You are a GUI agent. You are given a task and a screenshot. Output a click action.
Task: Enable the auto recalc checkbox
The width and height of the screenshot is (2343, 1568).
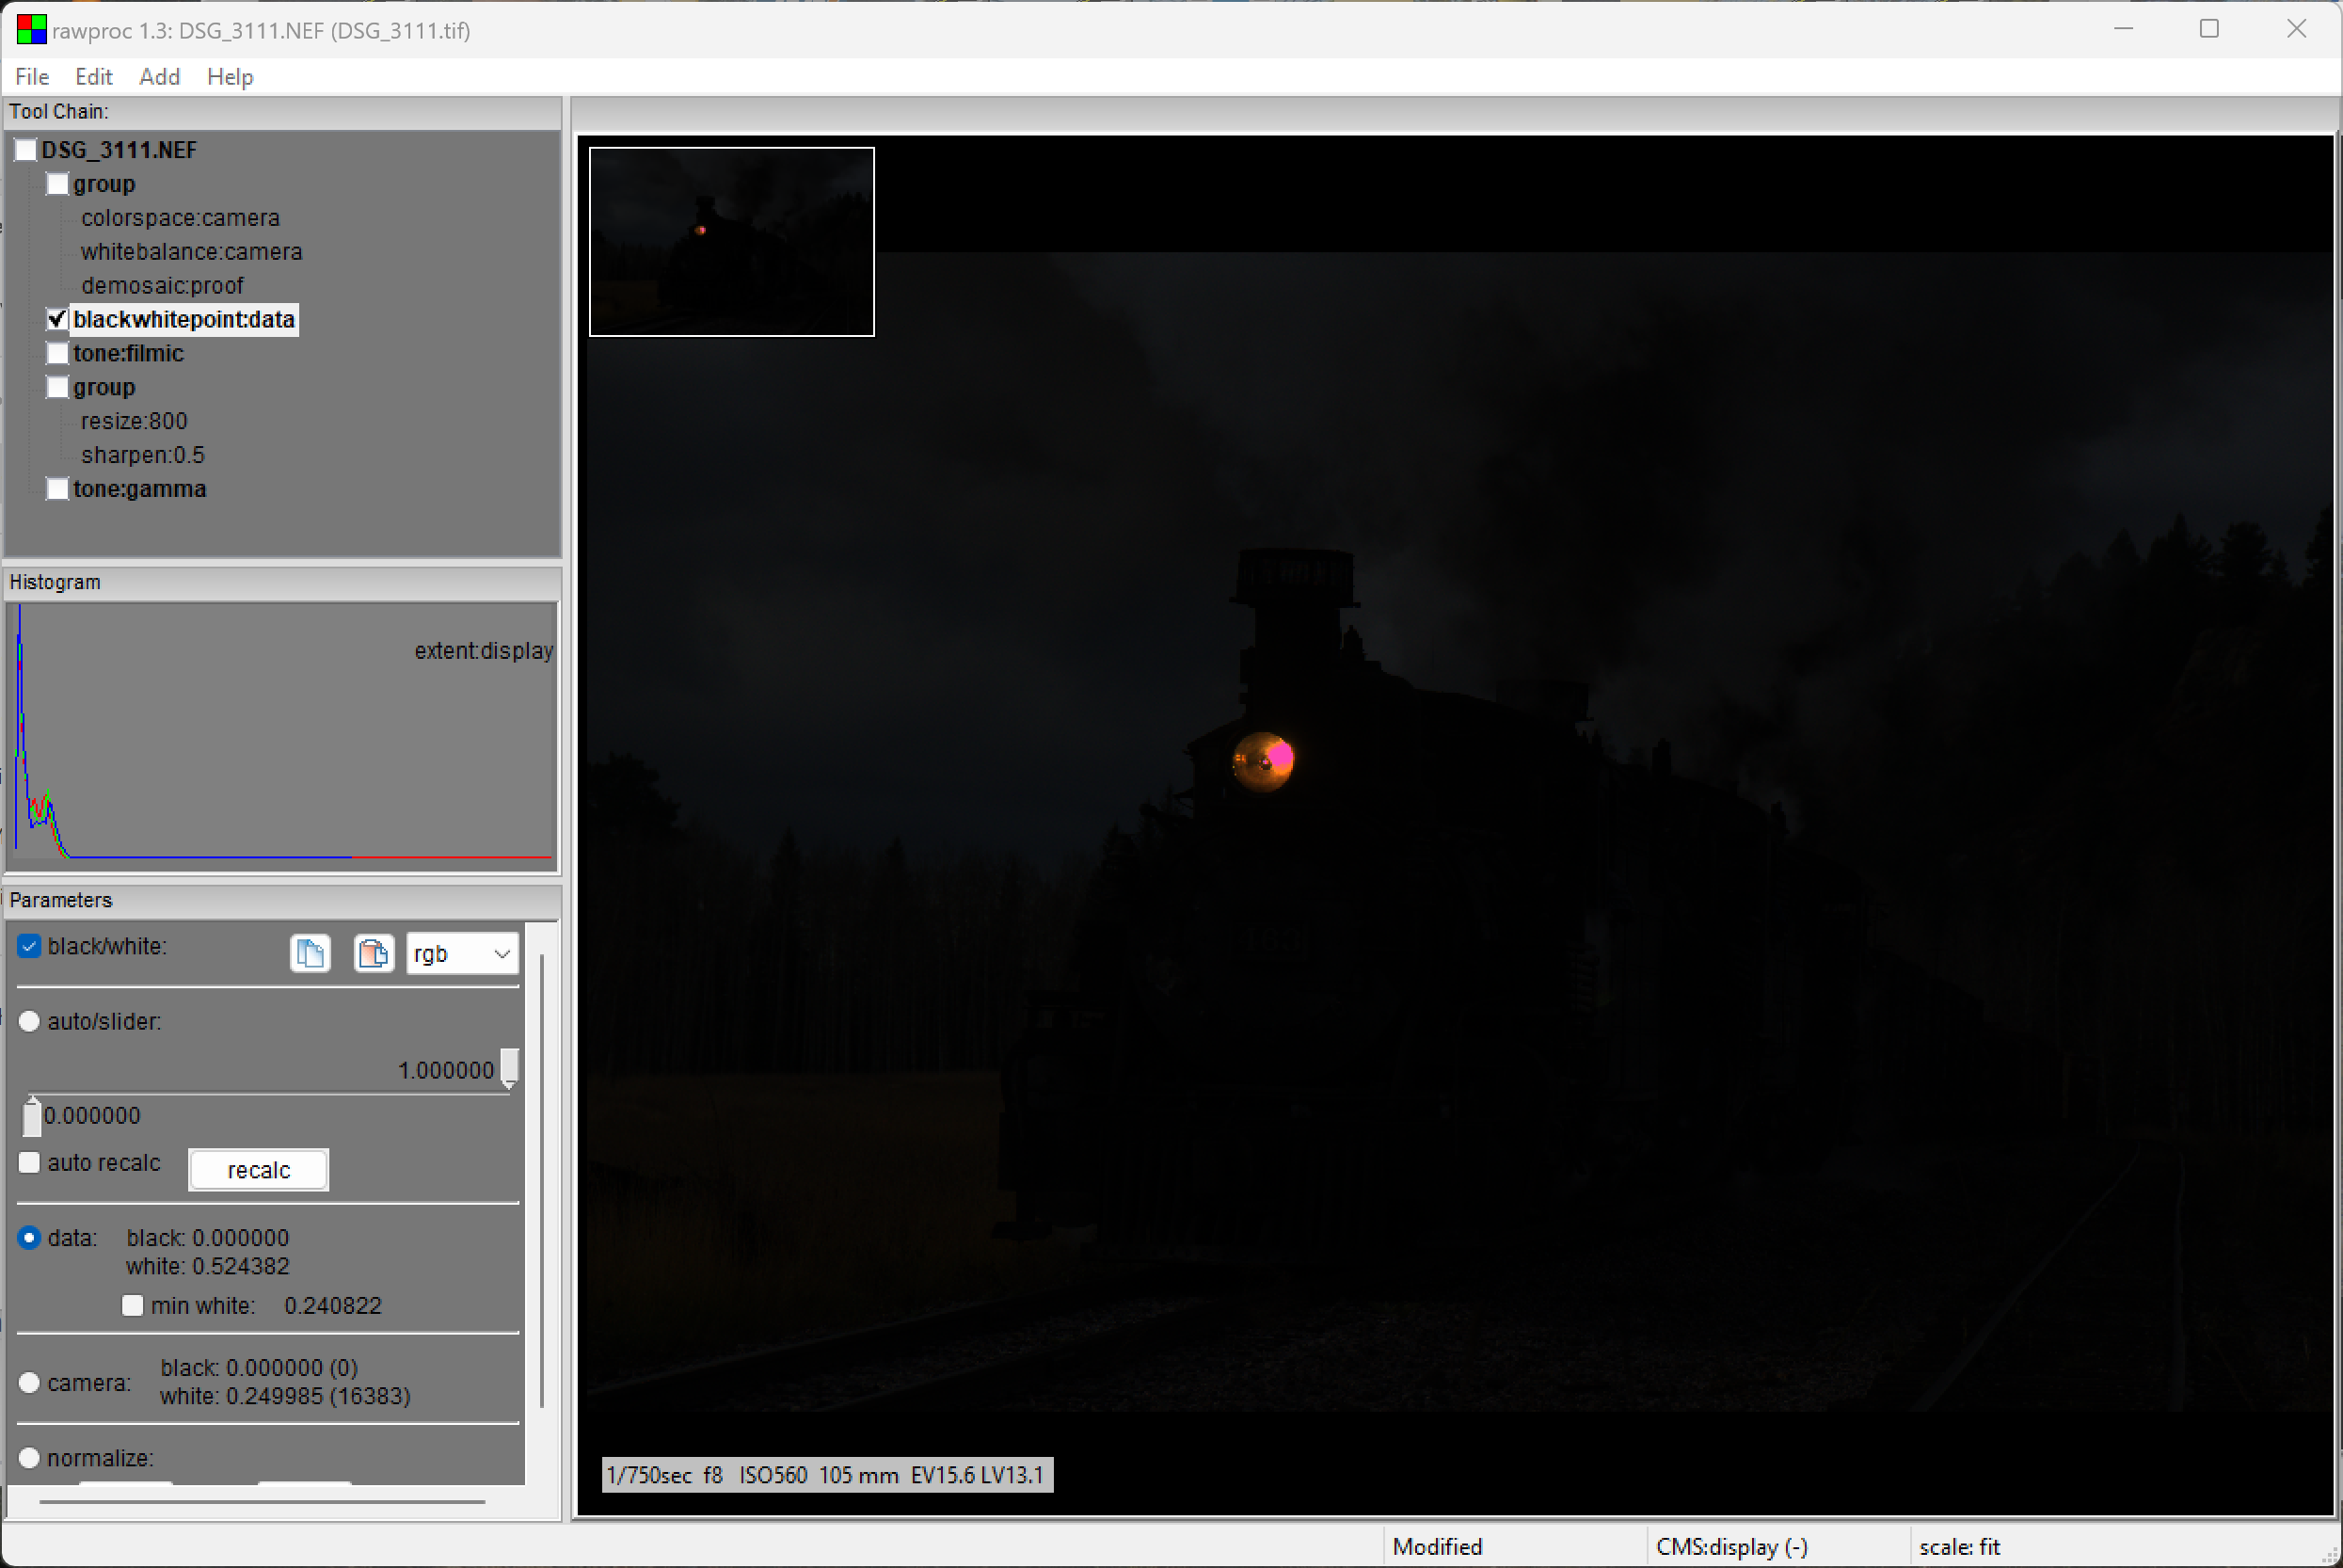coord(29,1162)
